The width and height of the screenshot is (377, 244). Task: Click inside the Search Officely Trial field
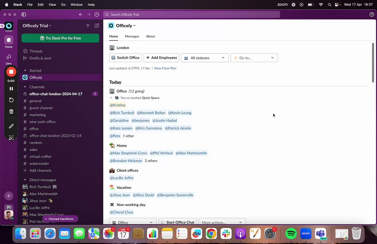click(191, 14)
